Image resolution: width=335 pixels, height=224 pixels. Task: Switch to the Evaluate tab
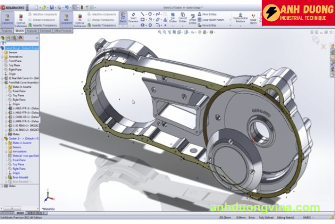point(32,31)
